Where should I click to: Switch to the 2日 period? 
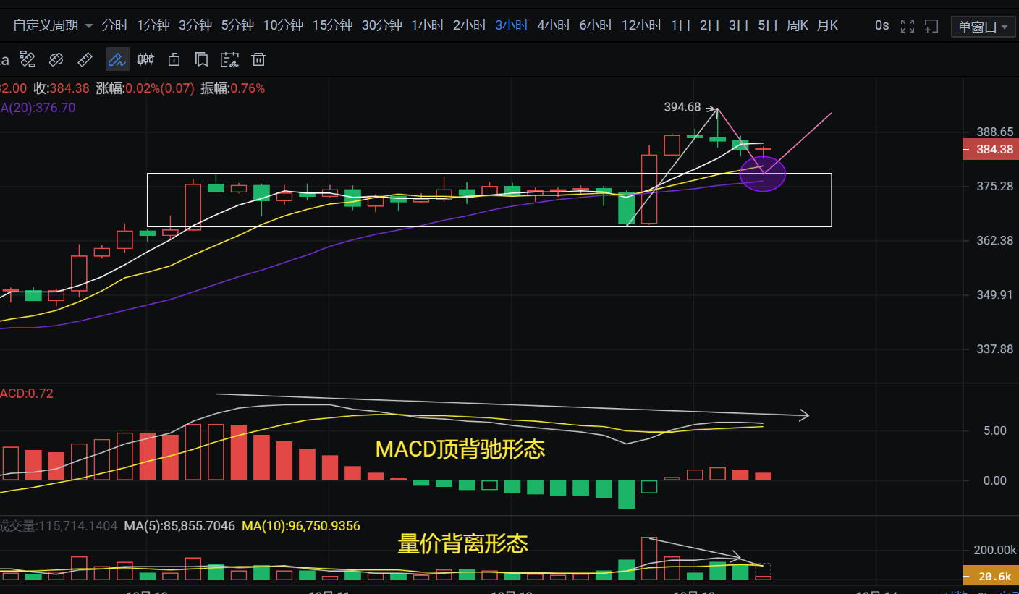pyautogui.click(x=709, y=25)
